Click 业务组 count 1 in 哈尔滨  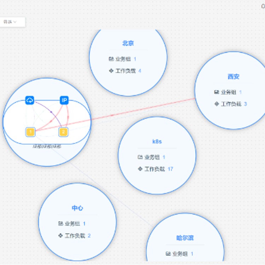[x=192, y=254]
